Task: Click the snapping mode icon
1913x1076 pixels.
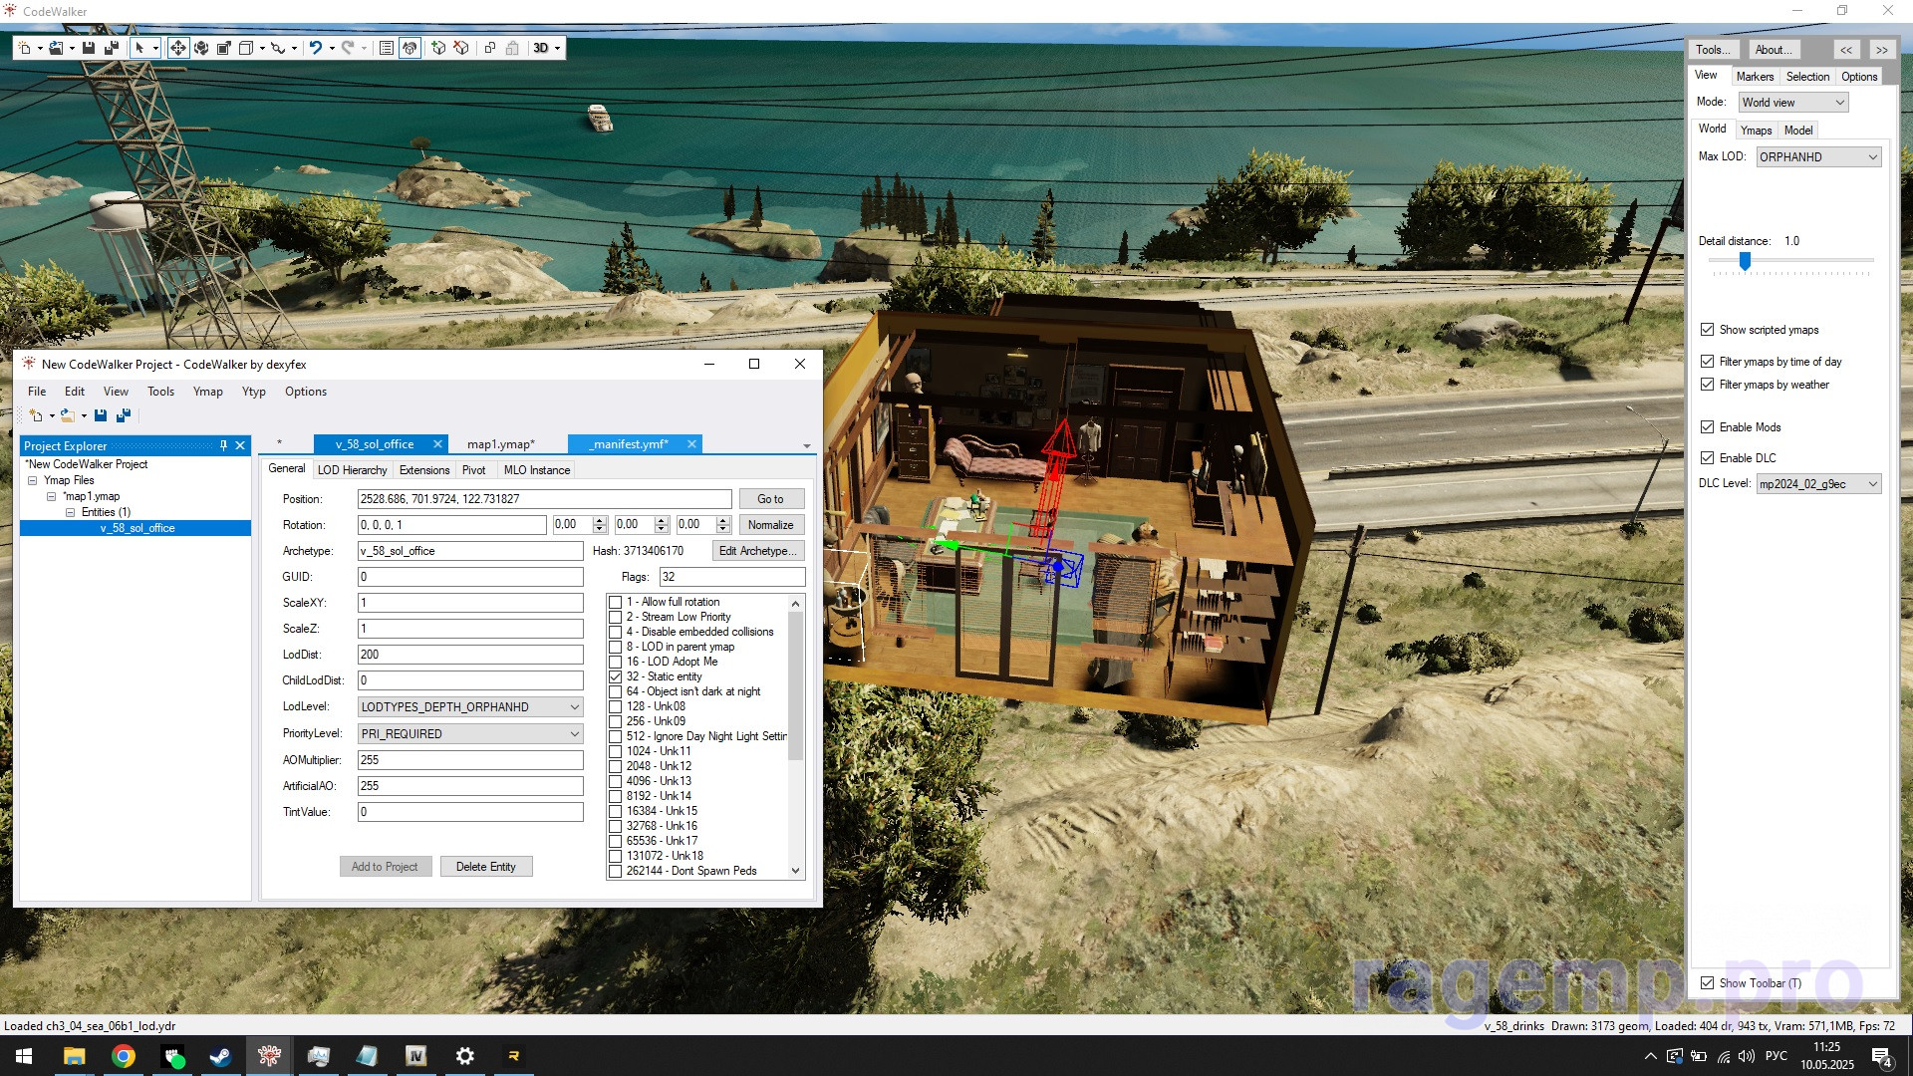Action: [x=278, y=48]
